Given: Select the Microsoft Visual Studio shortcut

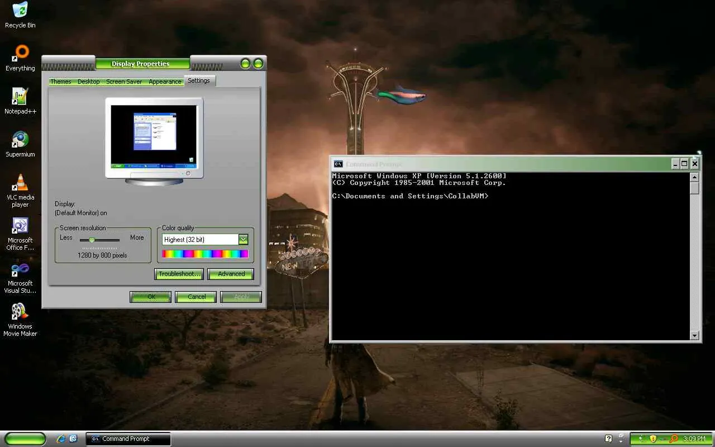Looking at the screenshot, I should click(x=20, y=277).
